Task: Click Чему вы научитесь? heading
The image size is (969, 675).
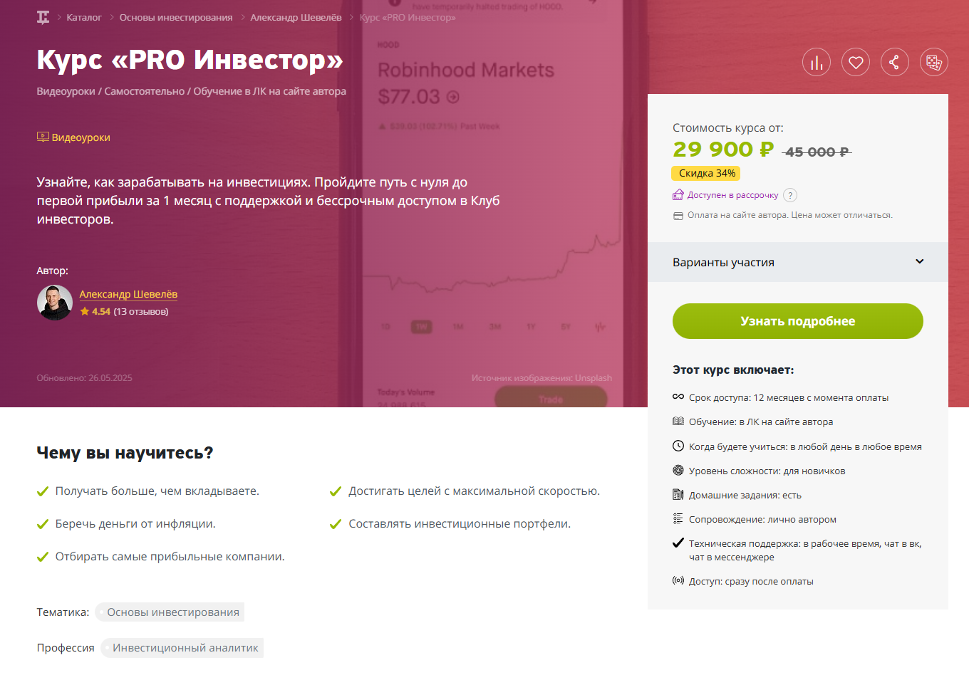Action: point(125,453)
